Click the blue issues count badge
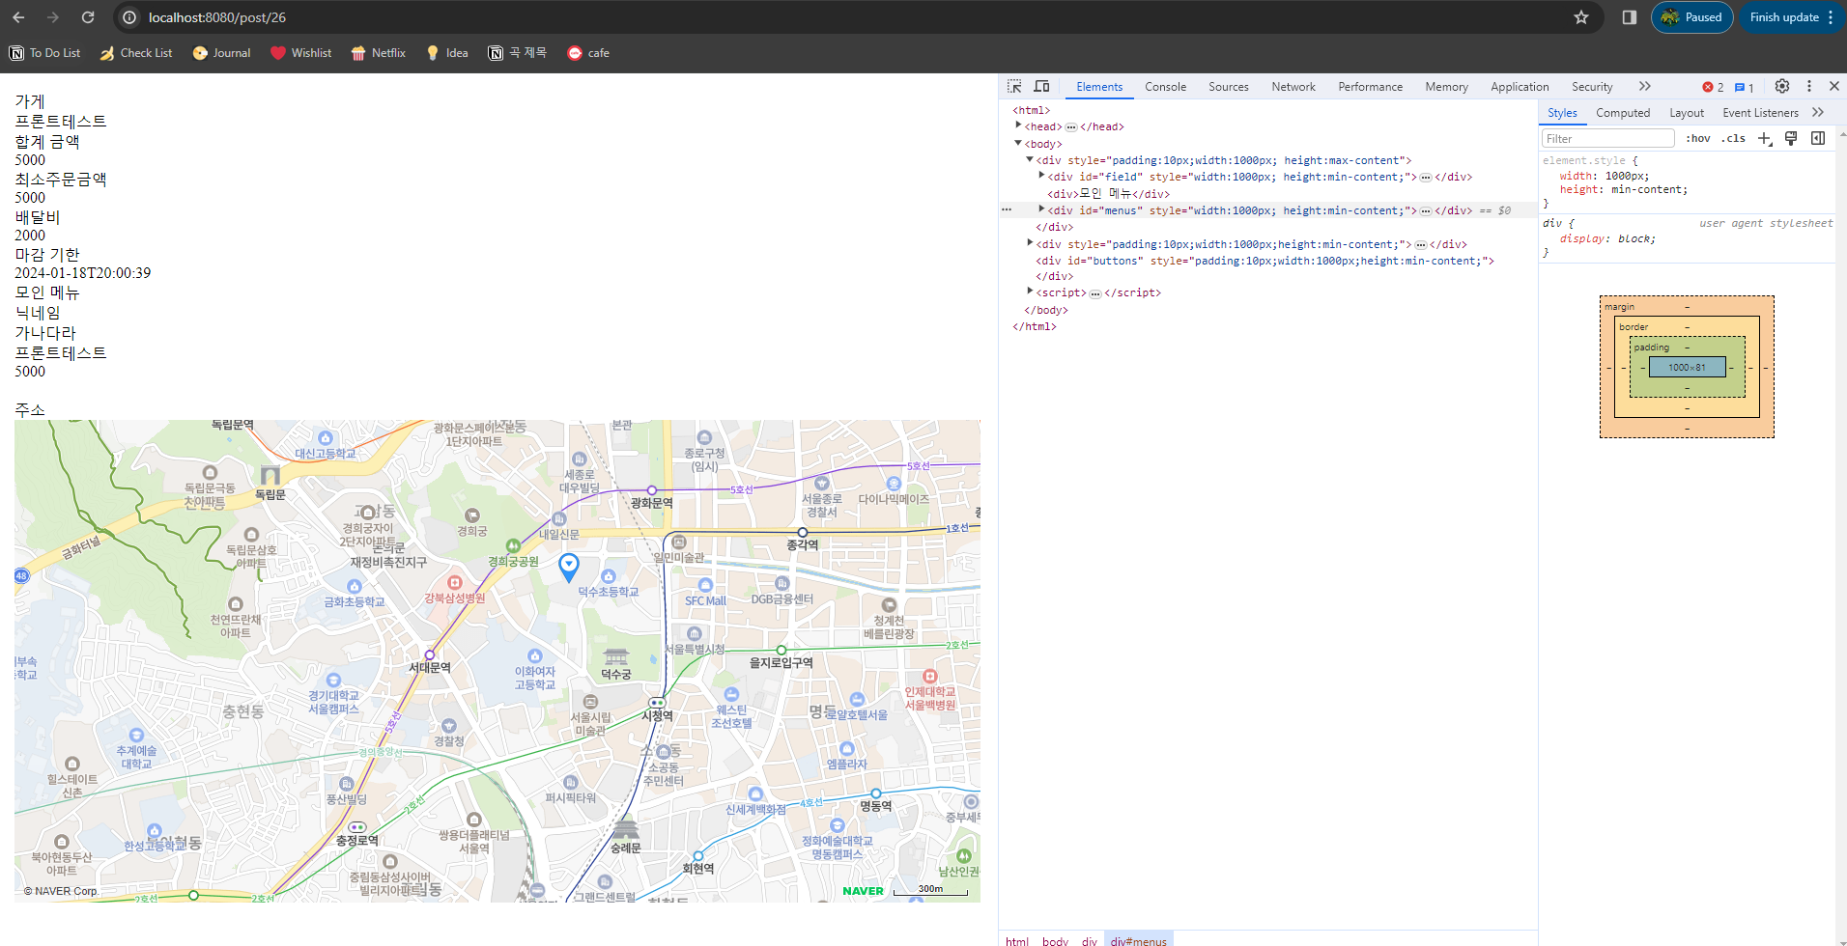 click(x=1745, y=87)
